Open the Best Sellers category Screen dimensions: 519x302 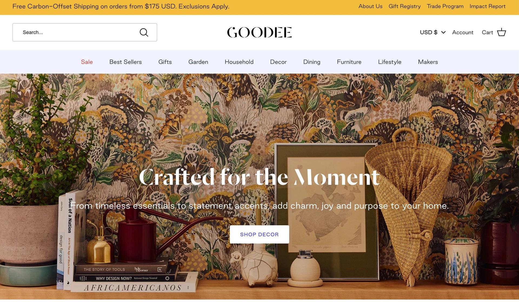[x=125, y=62]
